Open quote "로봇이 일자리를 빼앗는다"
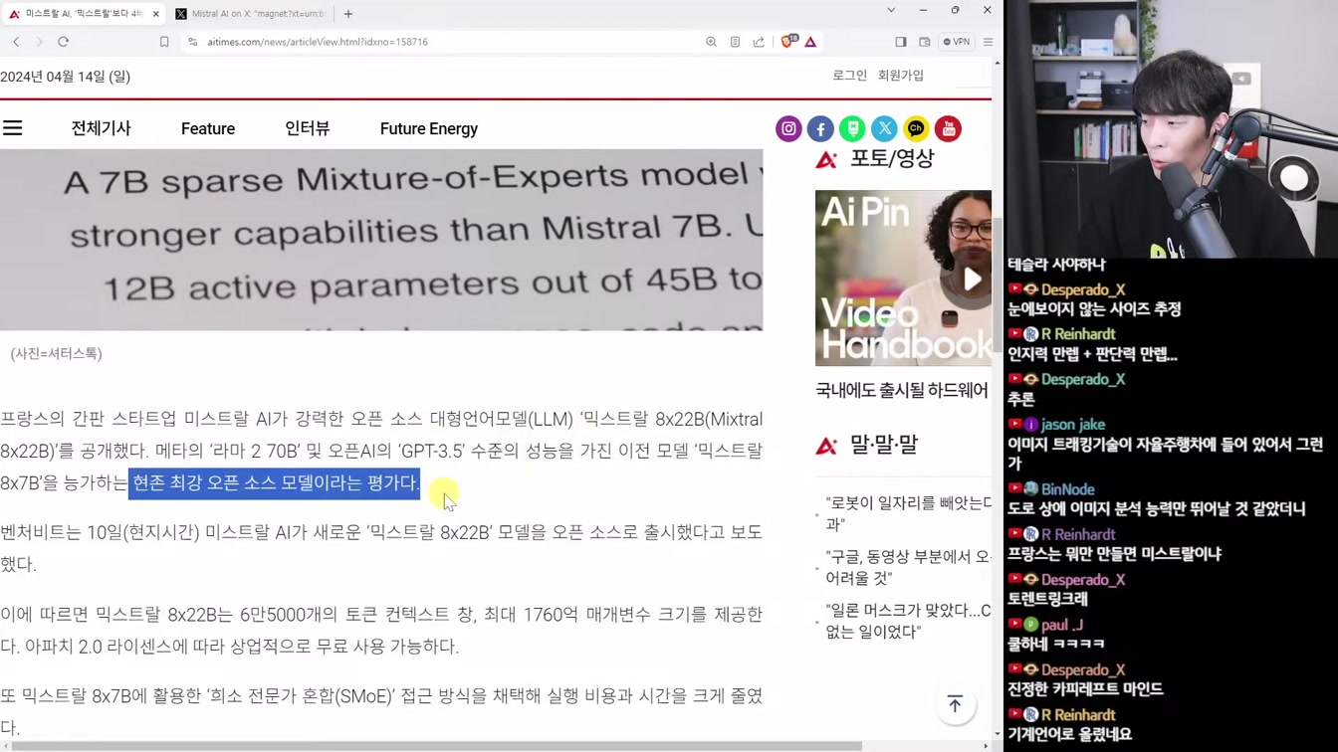The image size is (1338, 752). pyautogui.click(x=908, y=513)
